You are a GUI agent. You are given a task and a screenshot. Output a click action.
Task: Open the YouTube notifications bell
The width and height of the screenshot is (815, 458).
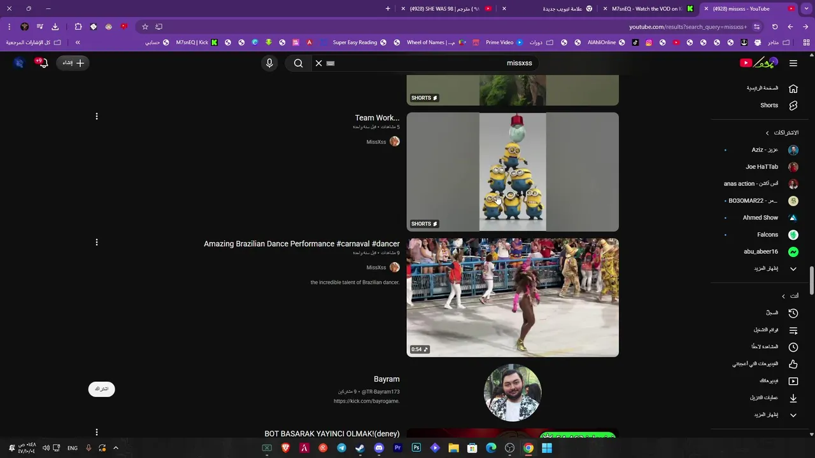[43, 63]
